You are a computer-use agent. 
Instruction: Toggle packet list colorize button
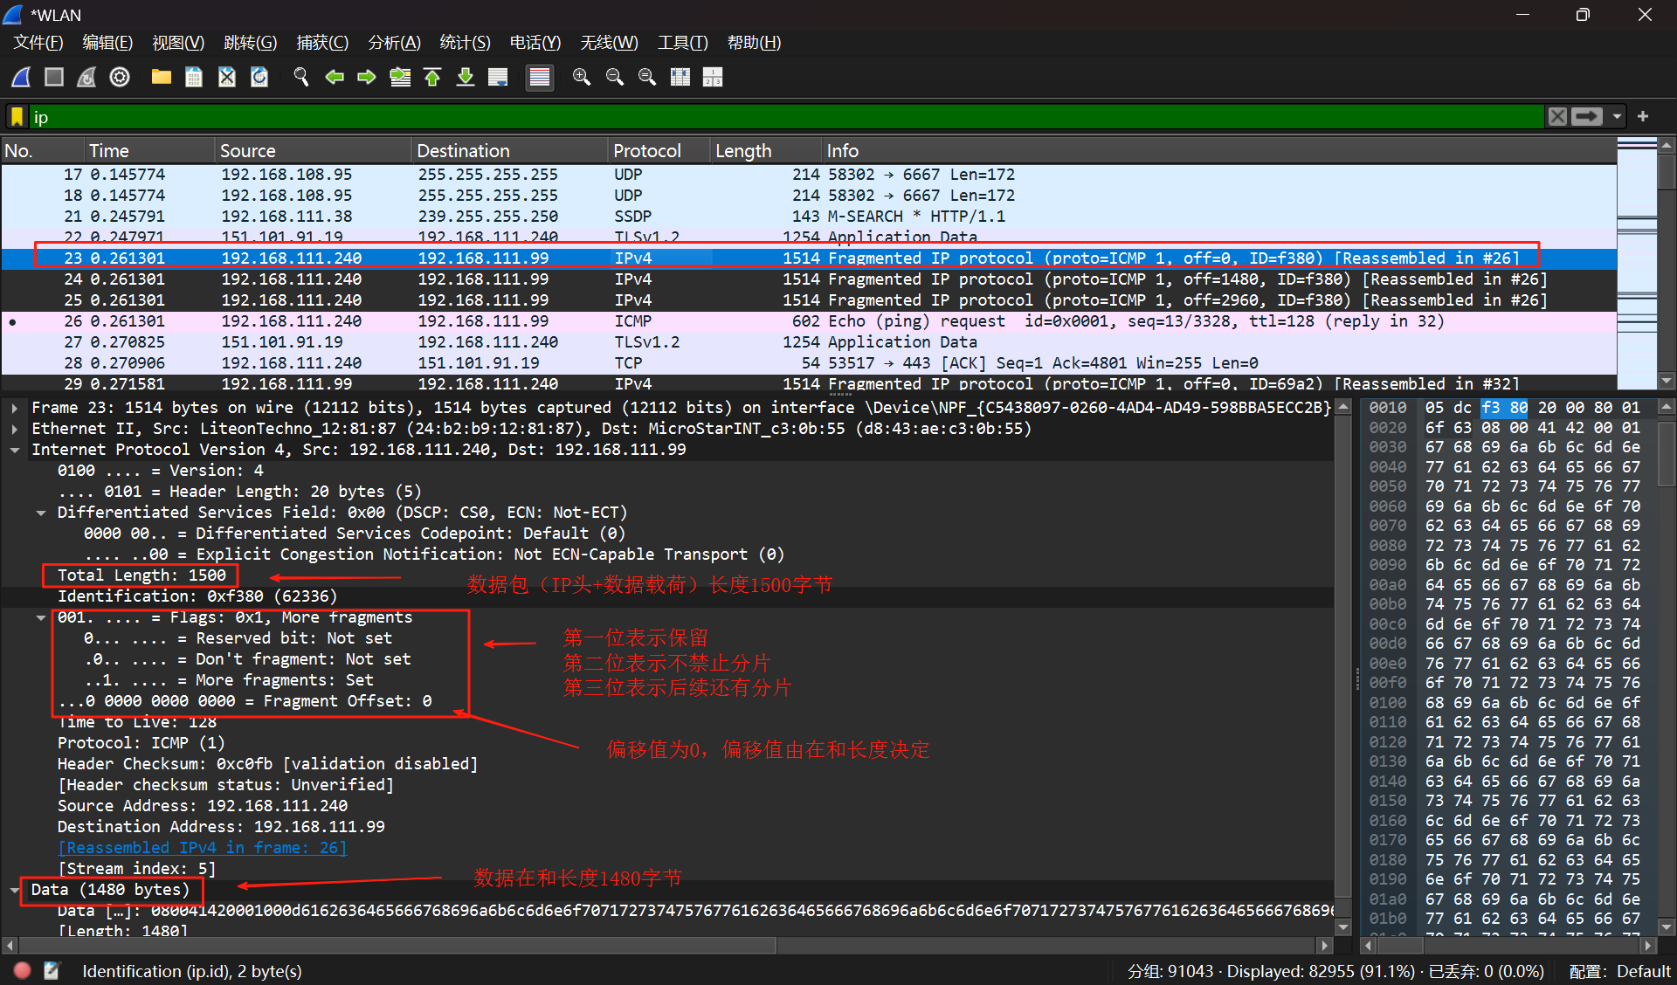pos(540,78)
